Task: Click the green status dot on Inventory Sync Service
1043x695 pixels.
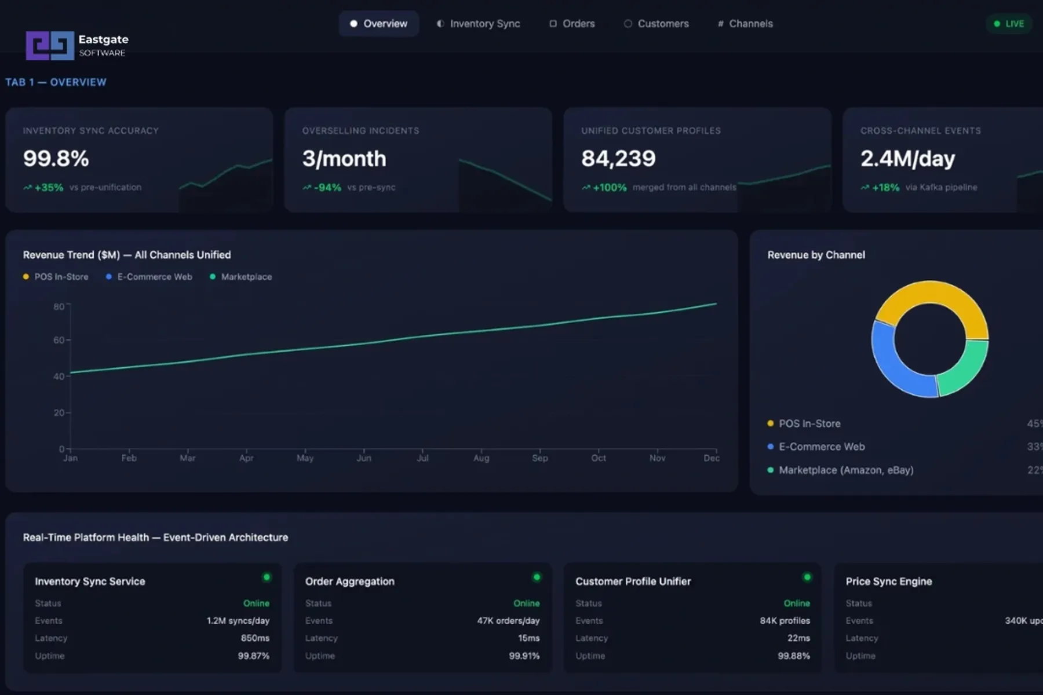Action: 267,577
